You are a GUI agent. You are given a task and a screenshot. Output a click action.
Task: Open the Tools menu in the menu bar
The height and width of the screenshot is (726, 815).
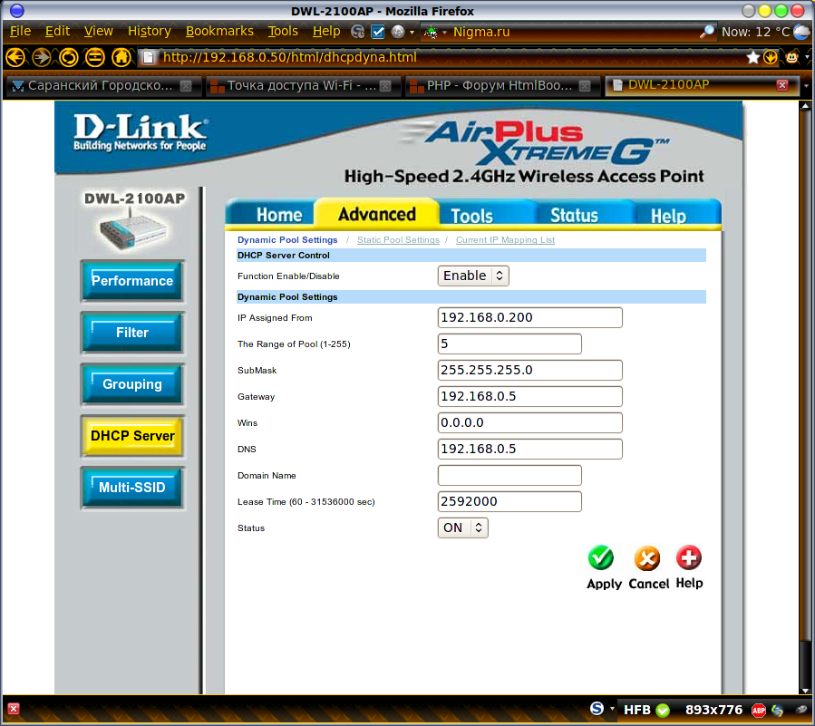pyautogui.click(x=283, y=32)
